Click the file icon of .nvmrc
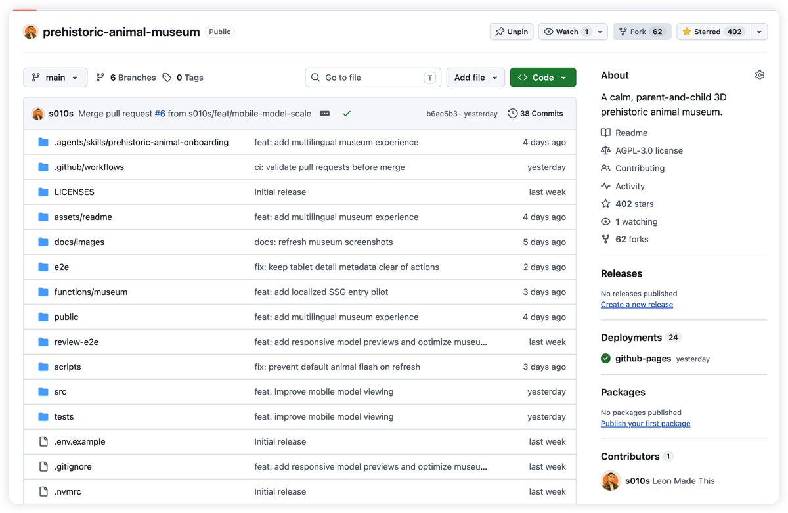Image resolution: width=788 pixels, height=513 pixels. 43,491
